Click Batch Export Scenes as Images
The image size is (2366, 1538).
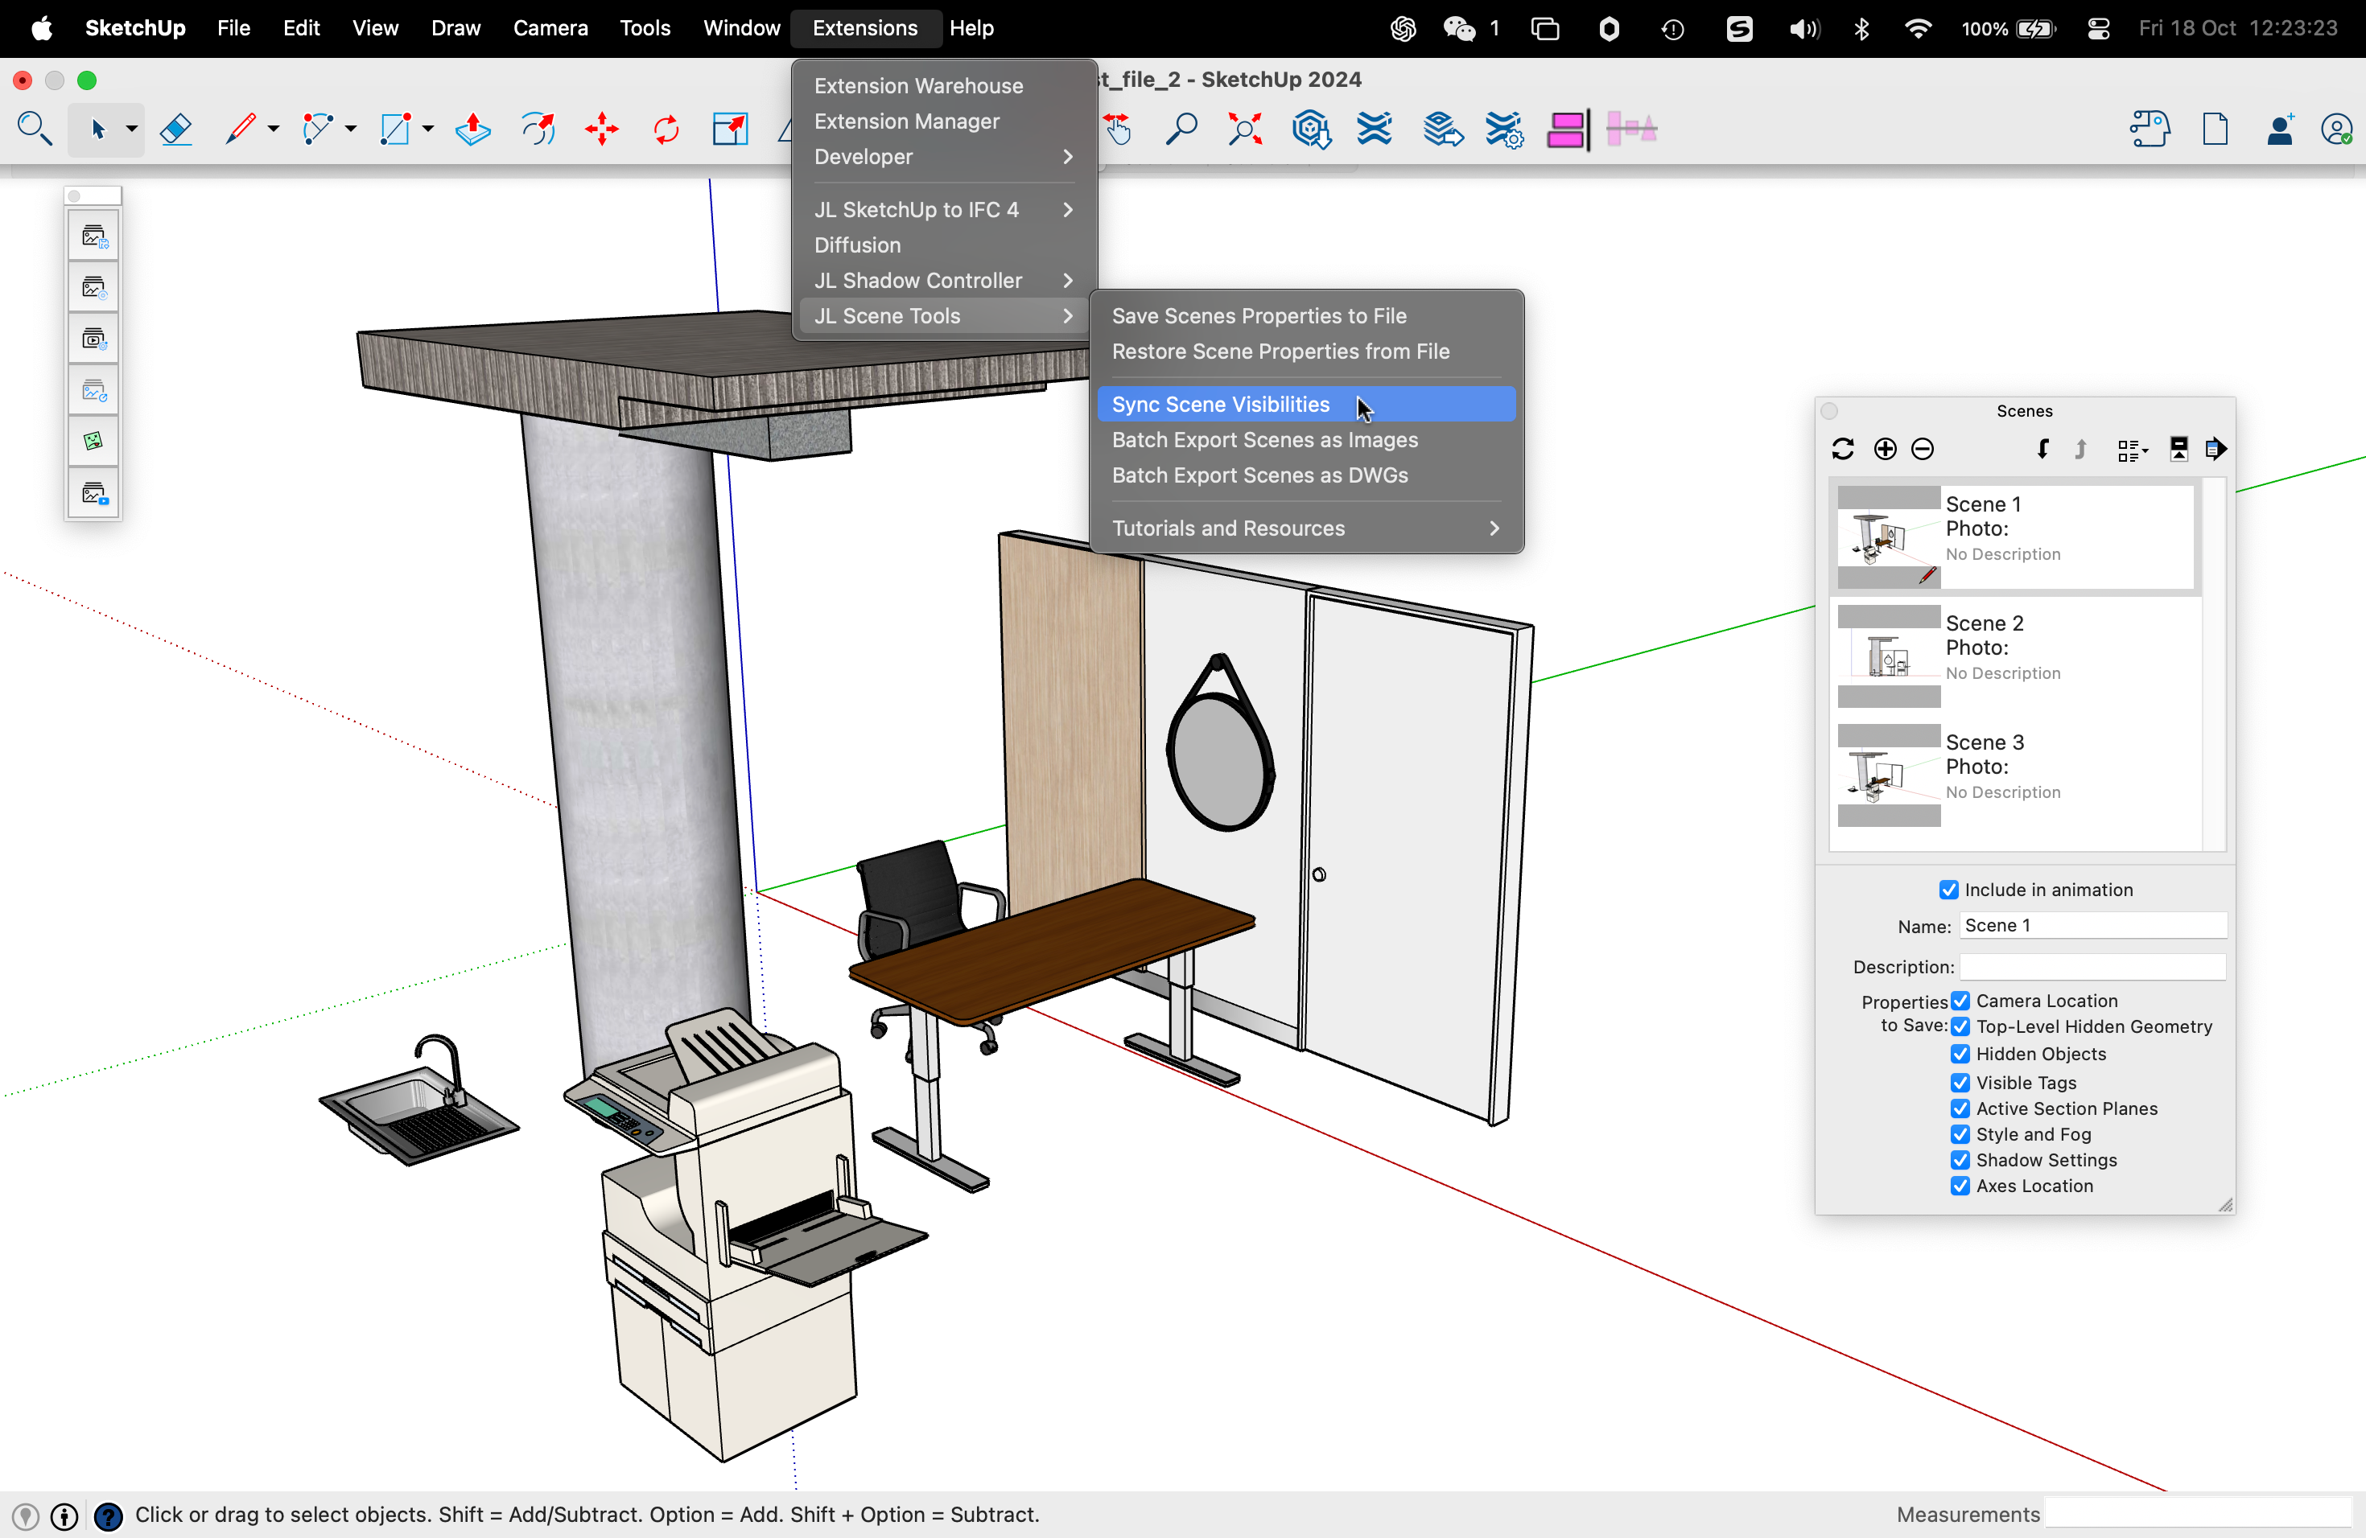[1264, 440]
